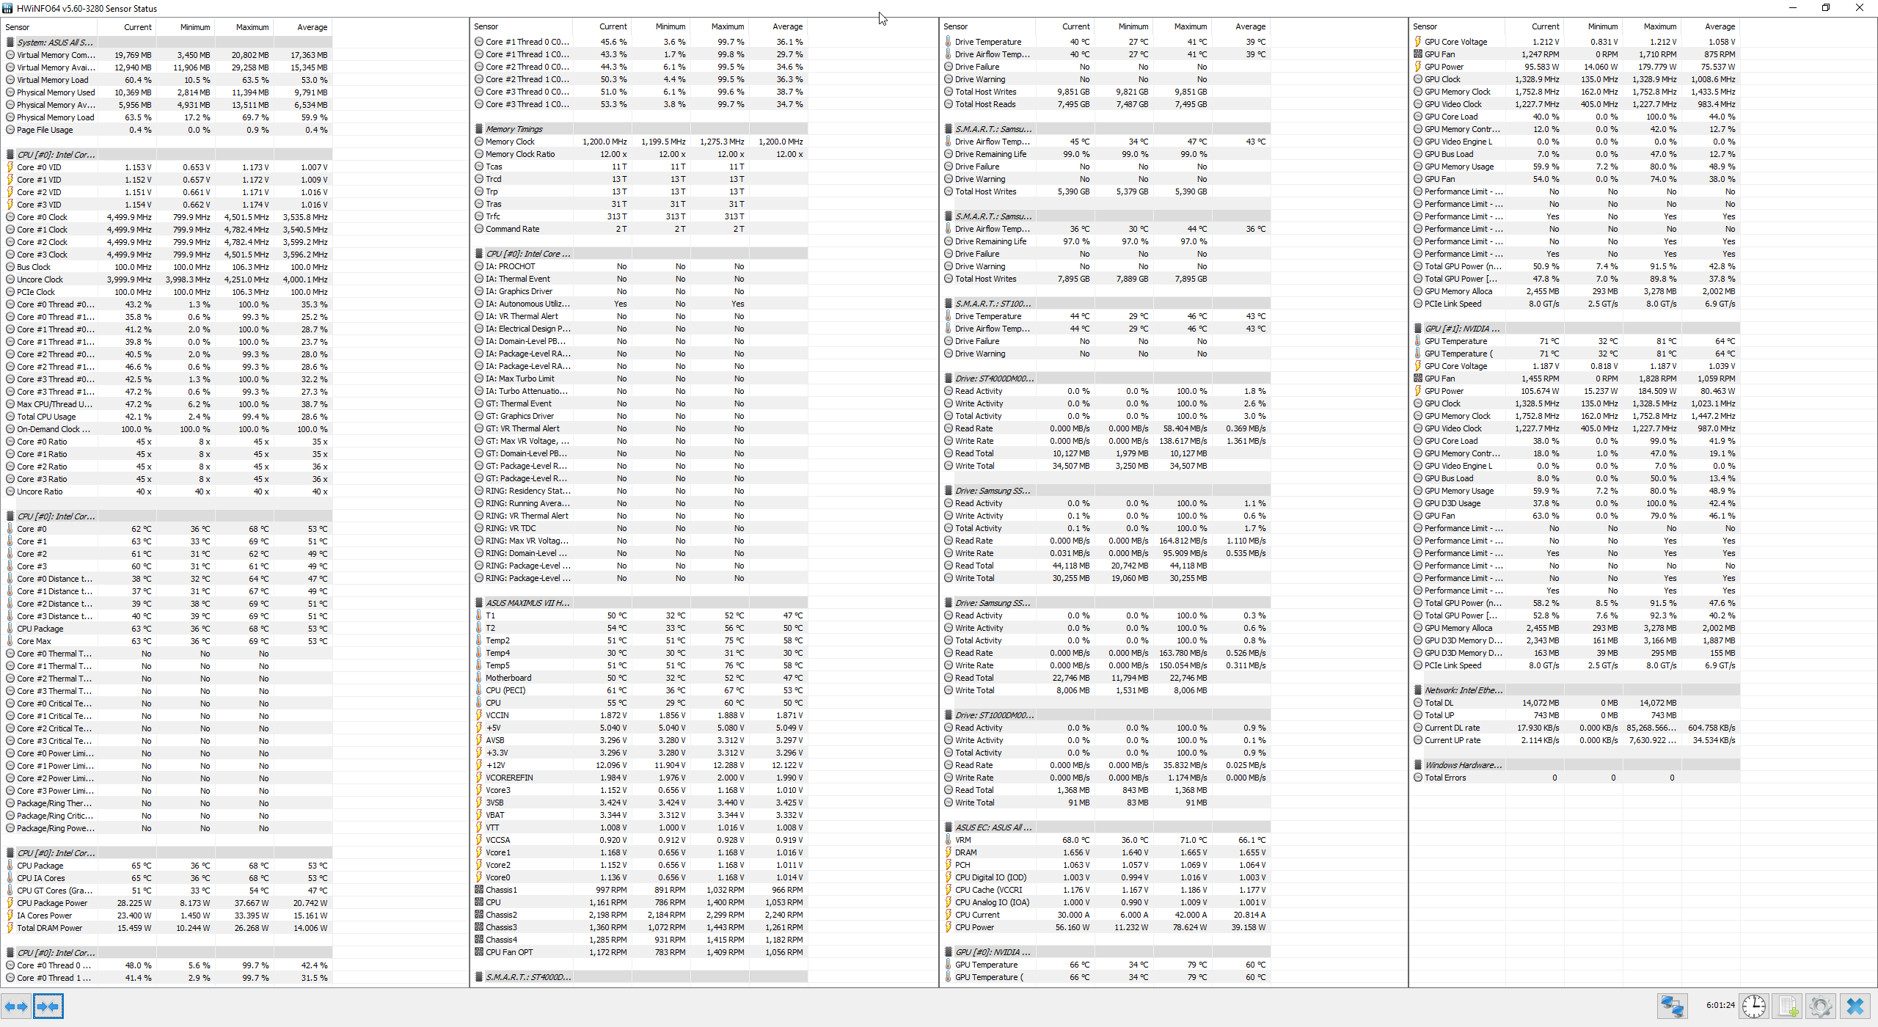Select the GPU Temperature row under GPU [#1]

(1455, 341)
